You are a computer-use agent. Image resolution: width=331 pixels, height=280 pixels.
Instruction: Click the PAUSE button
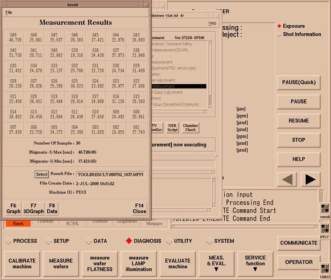click(299, 101)
